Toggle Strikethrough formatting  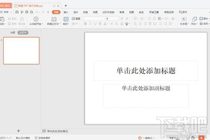(100, 24)
